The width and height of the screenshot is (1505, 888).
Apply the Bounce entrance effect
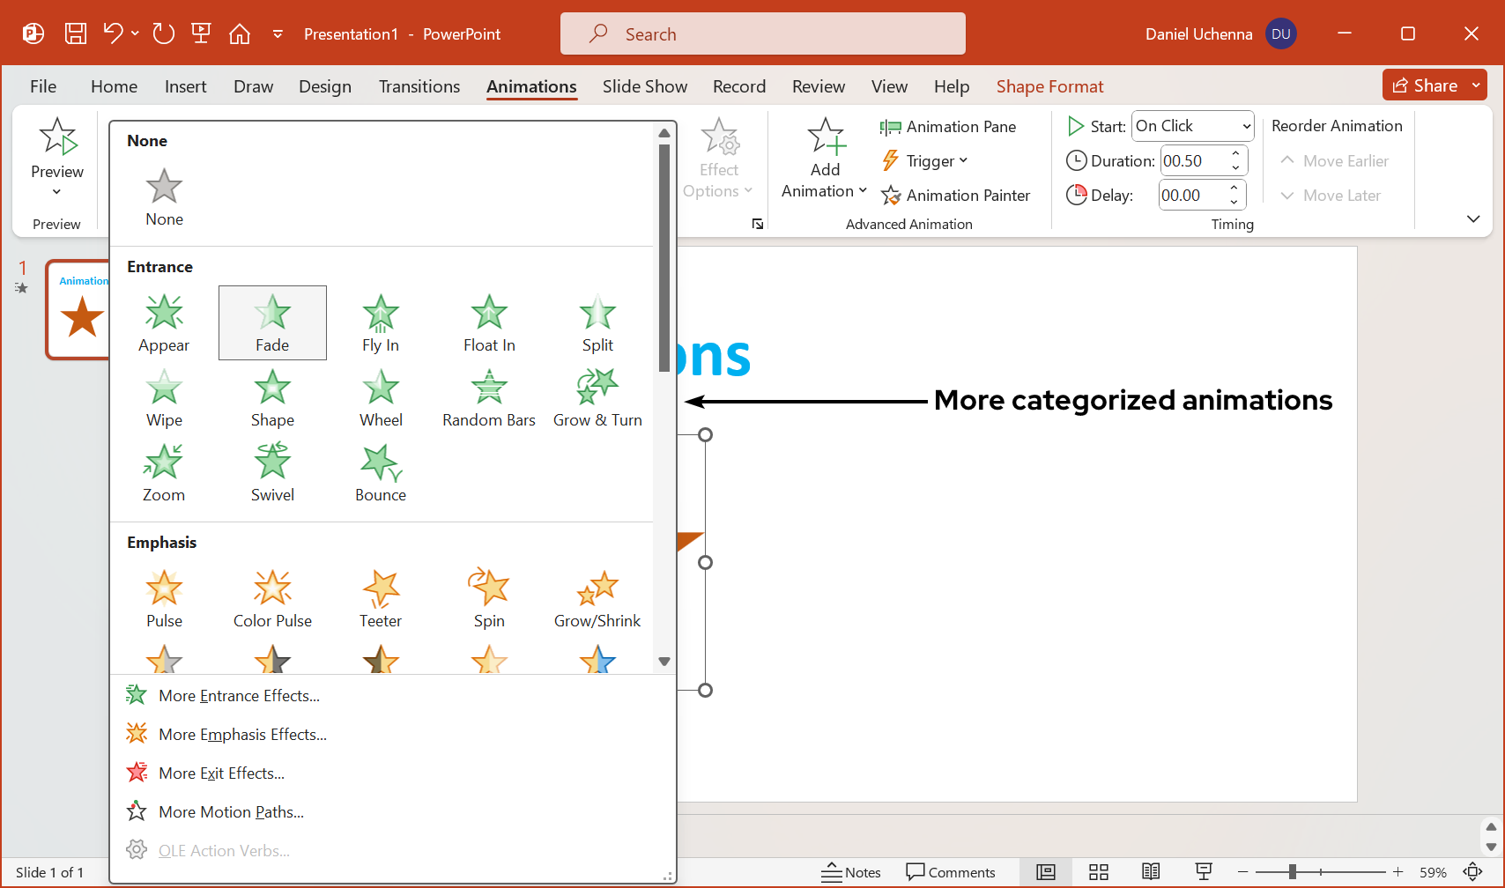coord(381,473)
